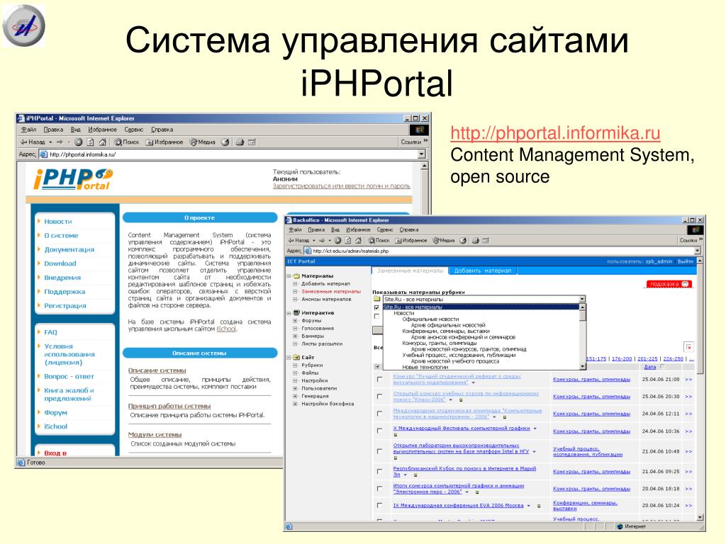Open Сервис menu in iPHPortal window
The height and width of the screenshot is (544, 726).
tap(133, 130)
